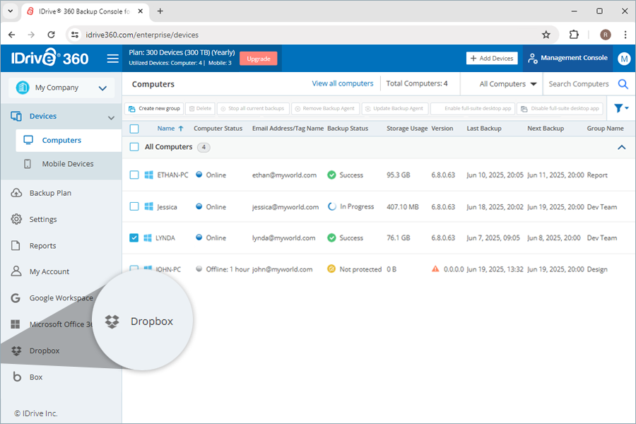Screen dimensions: 636x424
Task: Click View all computers link
Action: (342, 83)
